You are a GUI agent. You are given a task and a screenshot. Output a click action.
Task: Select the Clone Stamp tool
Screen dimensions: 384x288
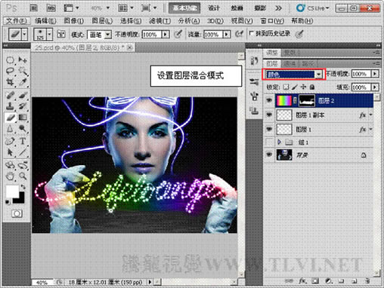11,106
